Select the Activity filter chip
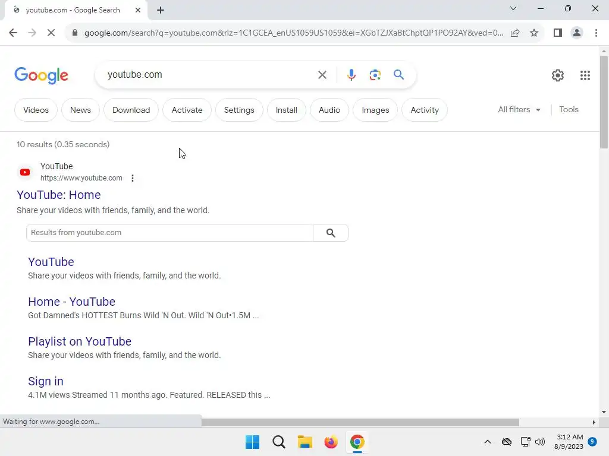 coord(425,110)
